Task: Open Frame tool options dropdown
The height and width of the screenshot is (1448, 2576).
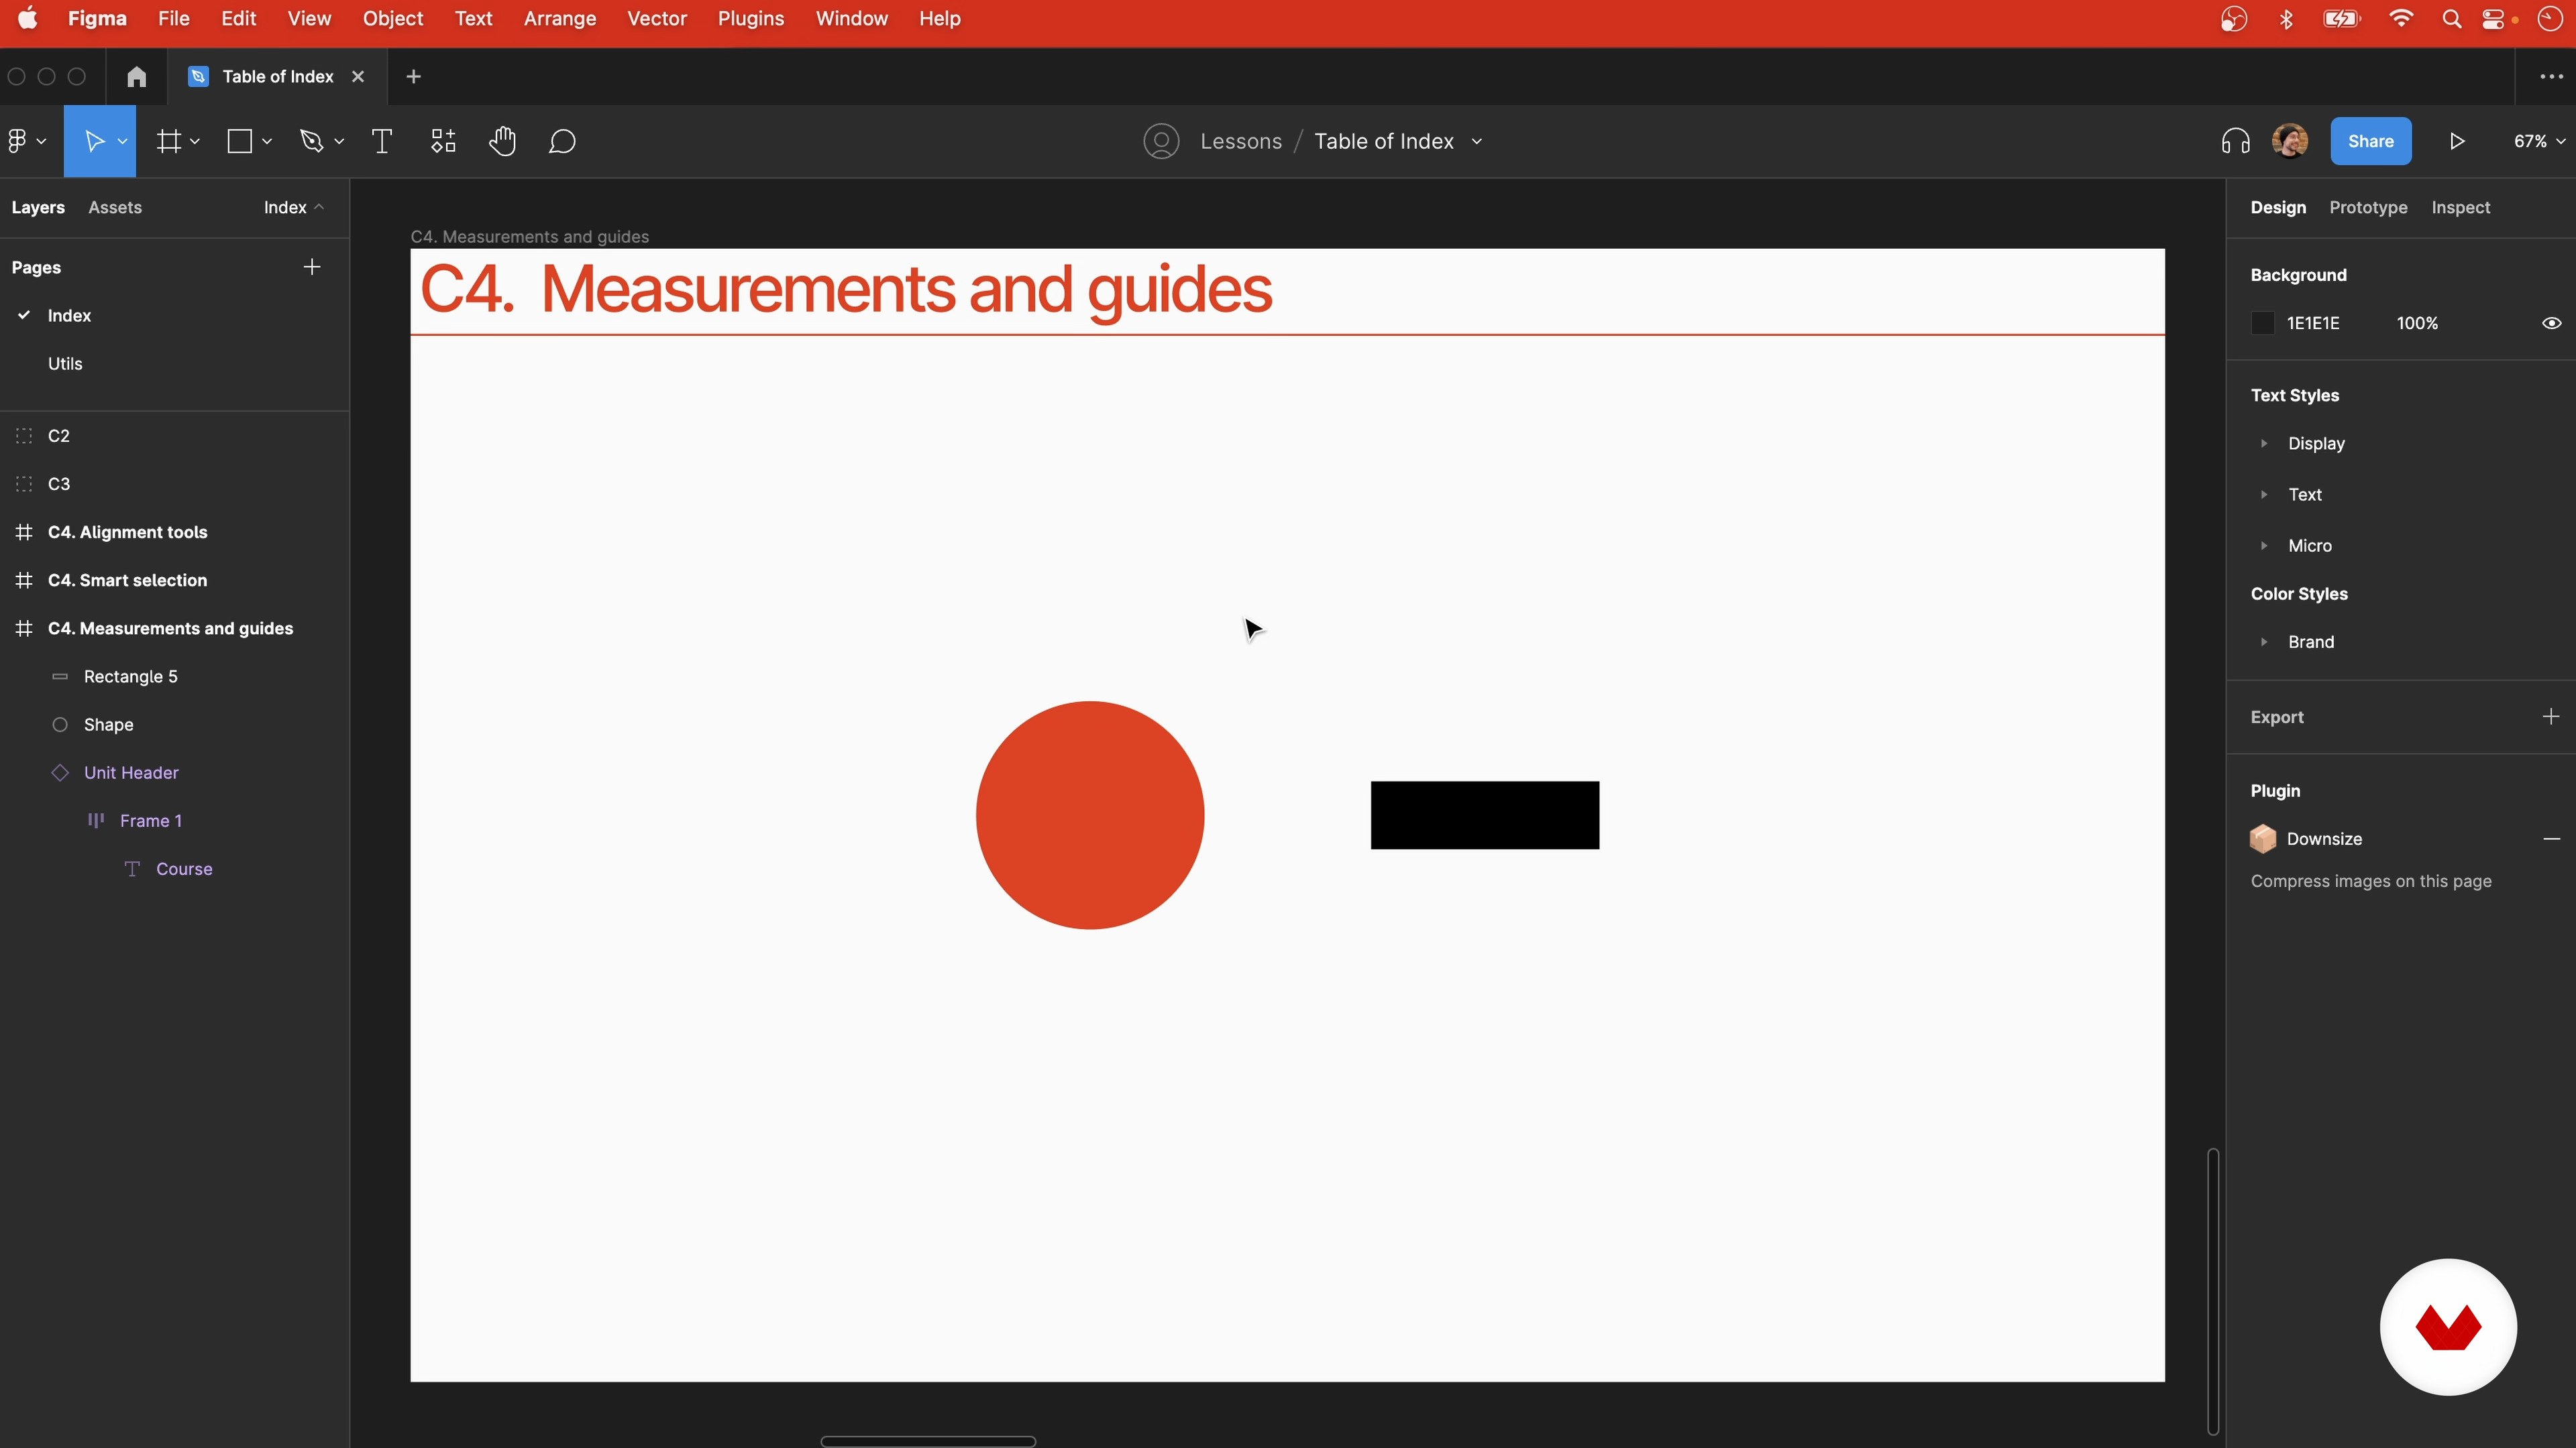Action: 195,141
